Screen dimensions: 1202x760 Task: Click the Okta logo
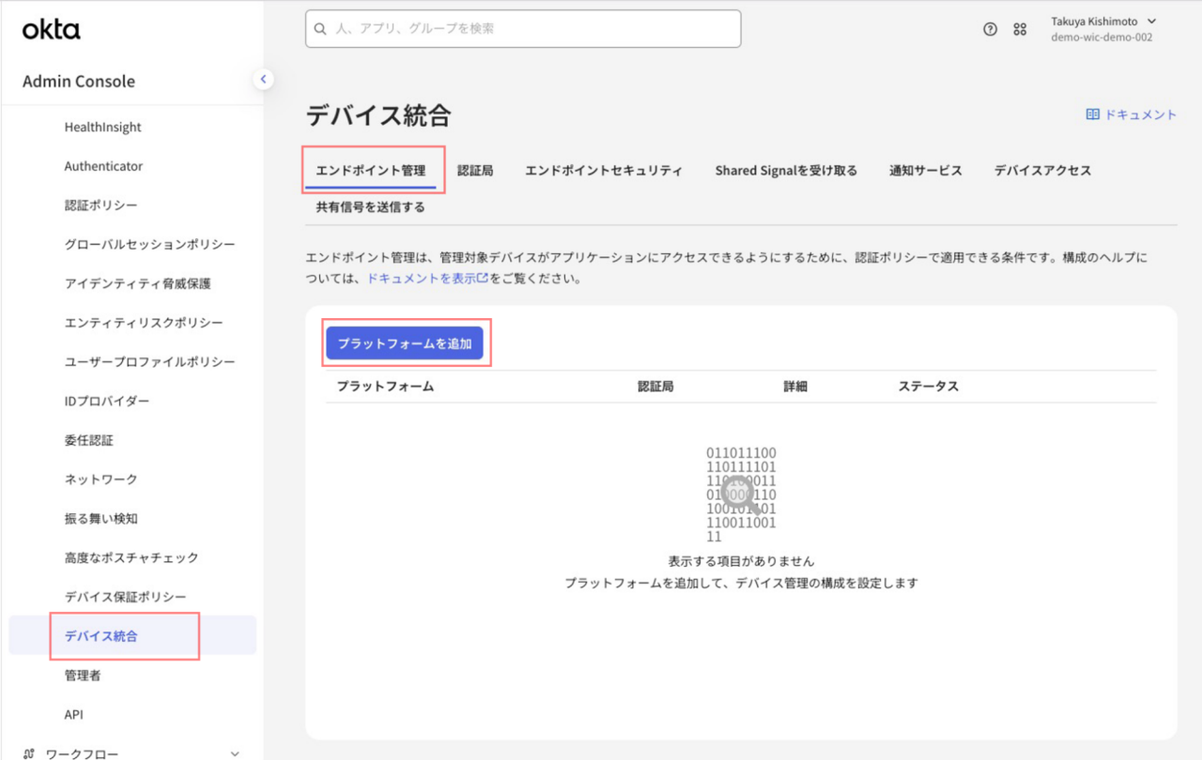(52, 30)
